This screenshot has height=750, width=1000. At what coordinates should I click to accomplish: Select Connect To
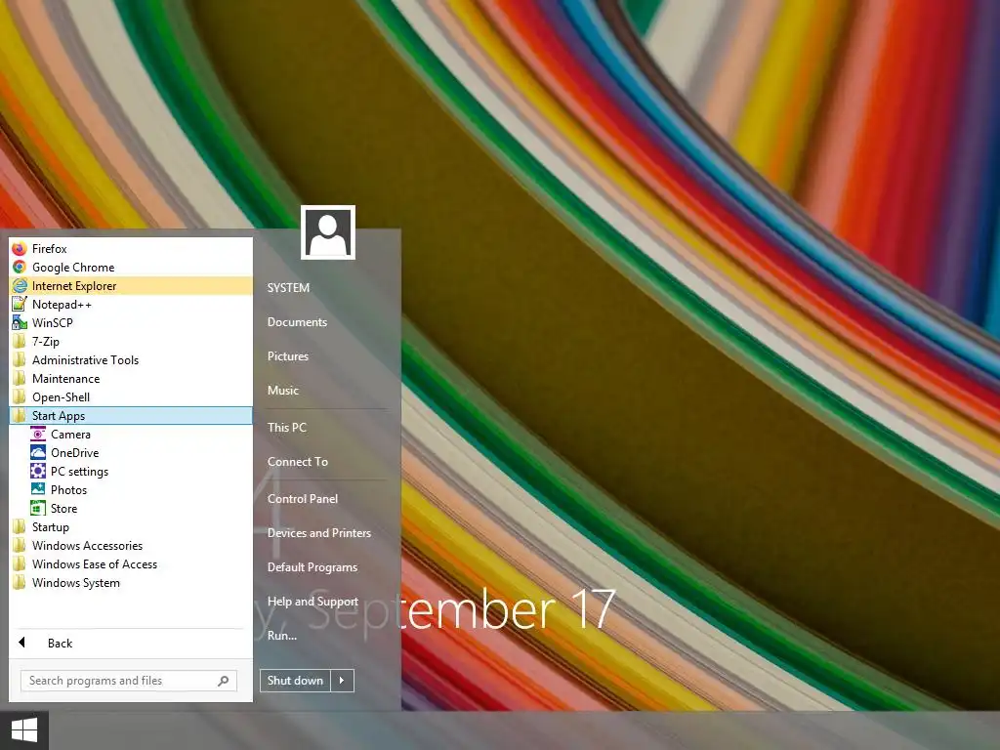(298, 462)
